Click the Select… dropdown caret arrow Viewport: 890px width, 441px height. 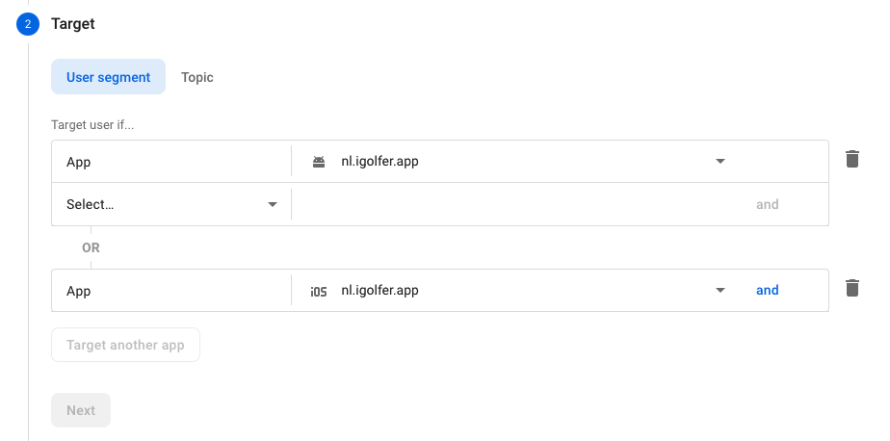click(x=273, y=204)
